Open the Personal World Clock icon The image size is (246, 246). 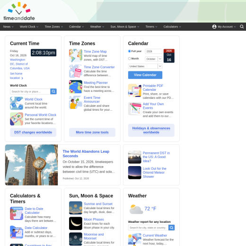pyautogui.click(x=17, y=119)
